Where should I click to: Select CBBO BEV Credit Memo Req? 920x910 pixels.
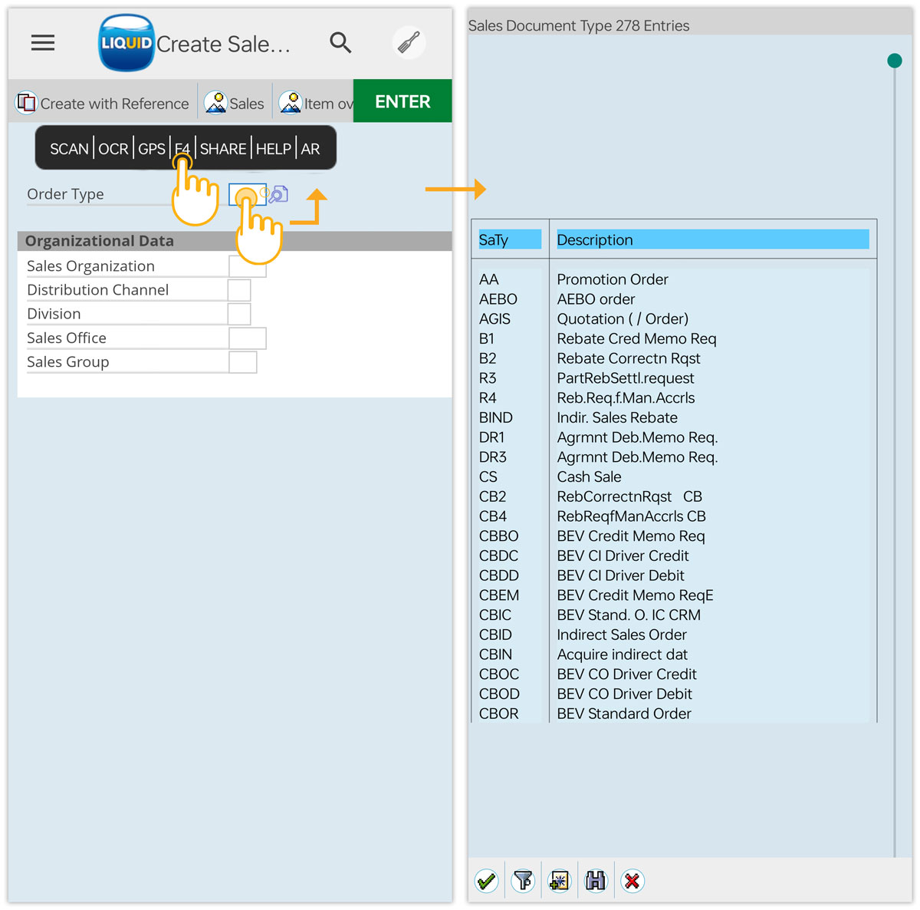pyautogui.click(x=674, y=536)
